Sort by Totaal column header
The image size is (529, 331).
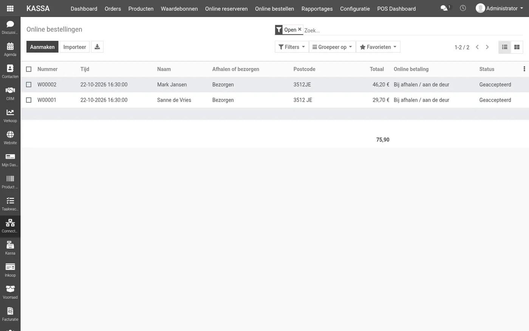[377, 69]
